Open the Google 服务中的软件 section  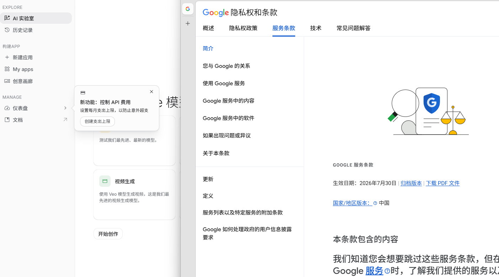pyautogui.click(x=229, y=118)
